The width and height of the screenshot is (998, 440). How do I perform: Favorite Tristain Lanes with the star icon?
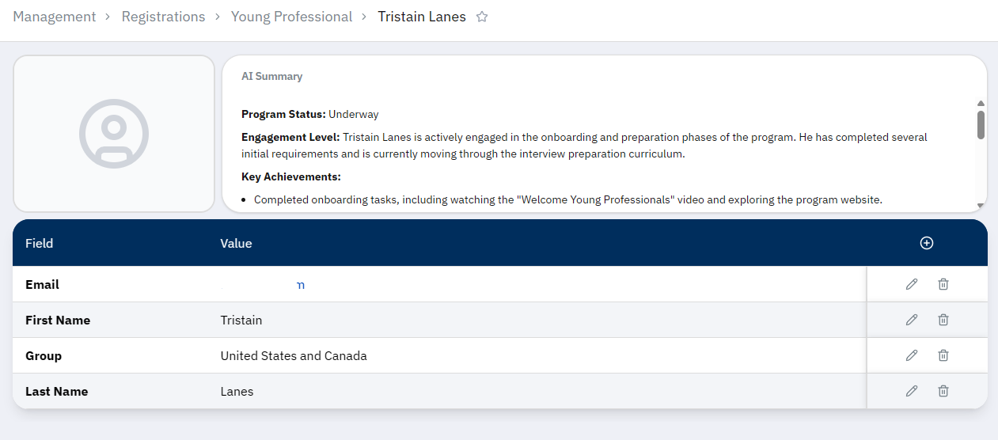pos(482,17)
